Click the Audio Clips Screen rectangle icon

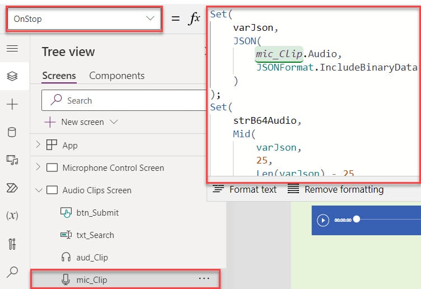52,190
